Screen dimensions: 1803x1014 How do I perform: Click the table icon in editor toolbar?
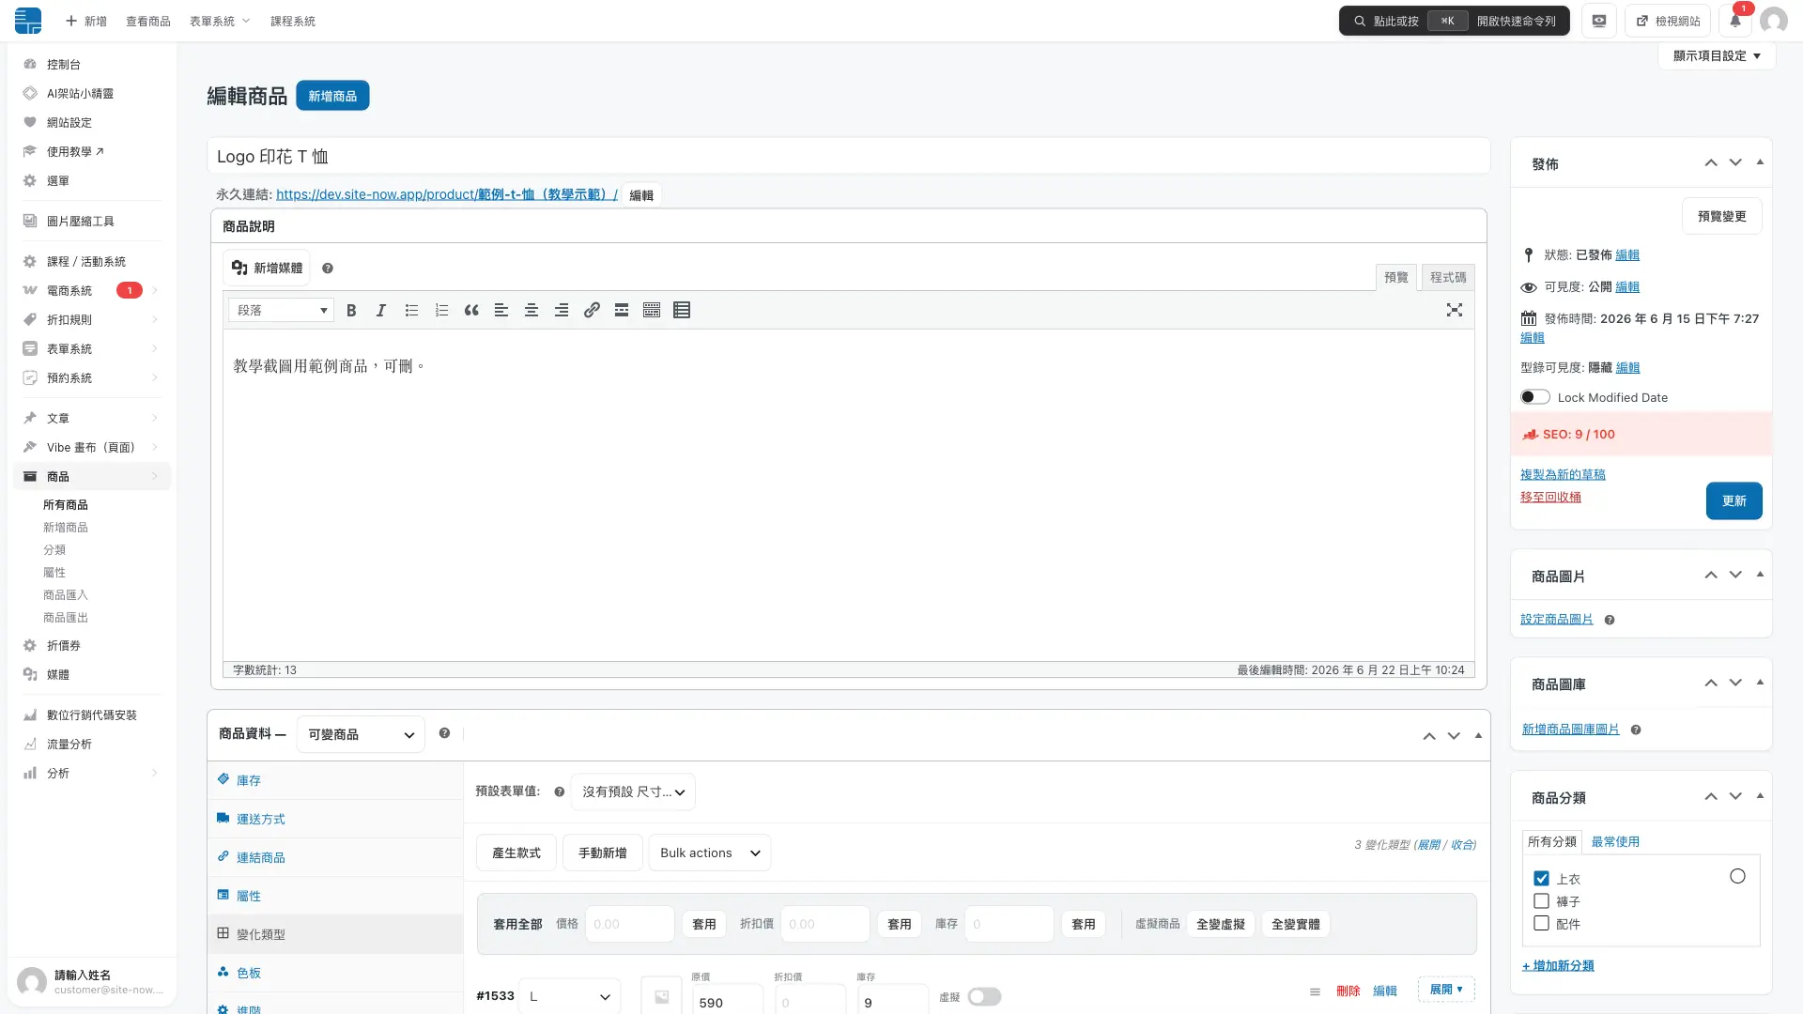682,311
